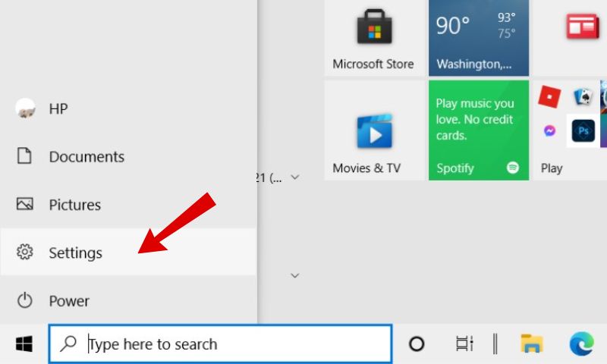The width and height of the screenshot is (607, 364).
Task: Open the Play folder tile label
Action: point(552,168)
